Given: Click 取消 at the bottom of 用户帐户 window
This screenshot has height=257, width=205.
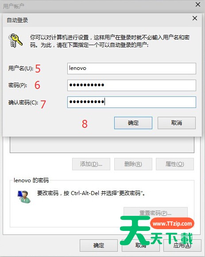Looking at the screenshot, I should pyautogui.click(x=140, y=245).
